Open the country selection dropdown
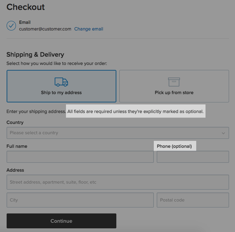Image resolution: width=235 pixels, height=232 pixels. point(118,133)
